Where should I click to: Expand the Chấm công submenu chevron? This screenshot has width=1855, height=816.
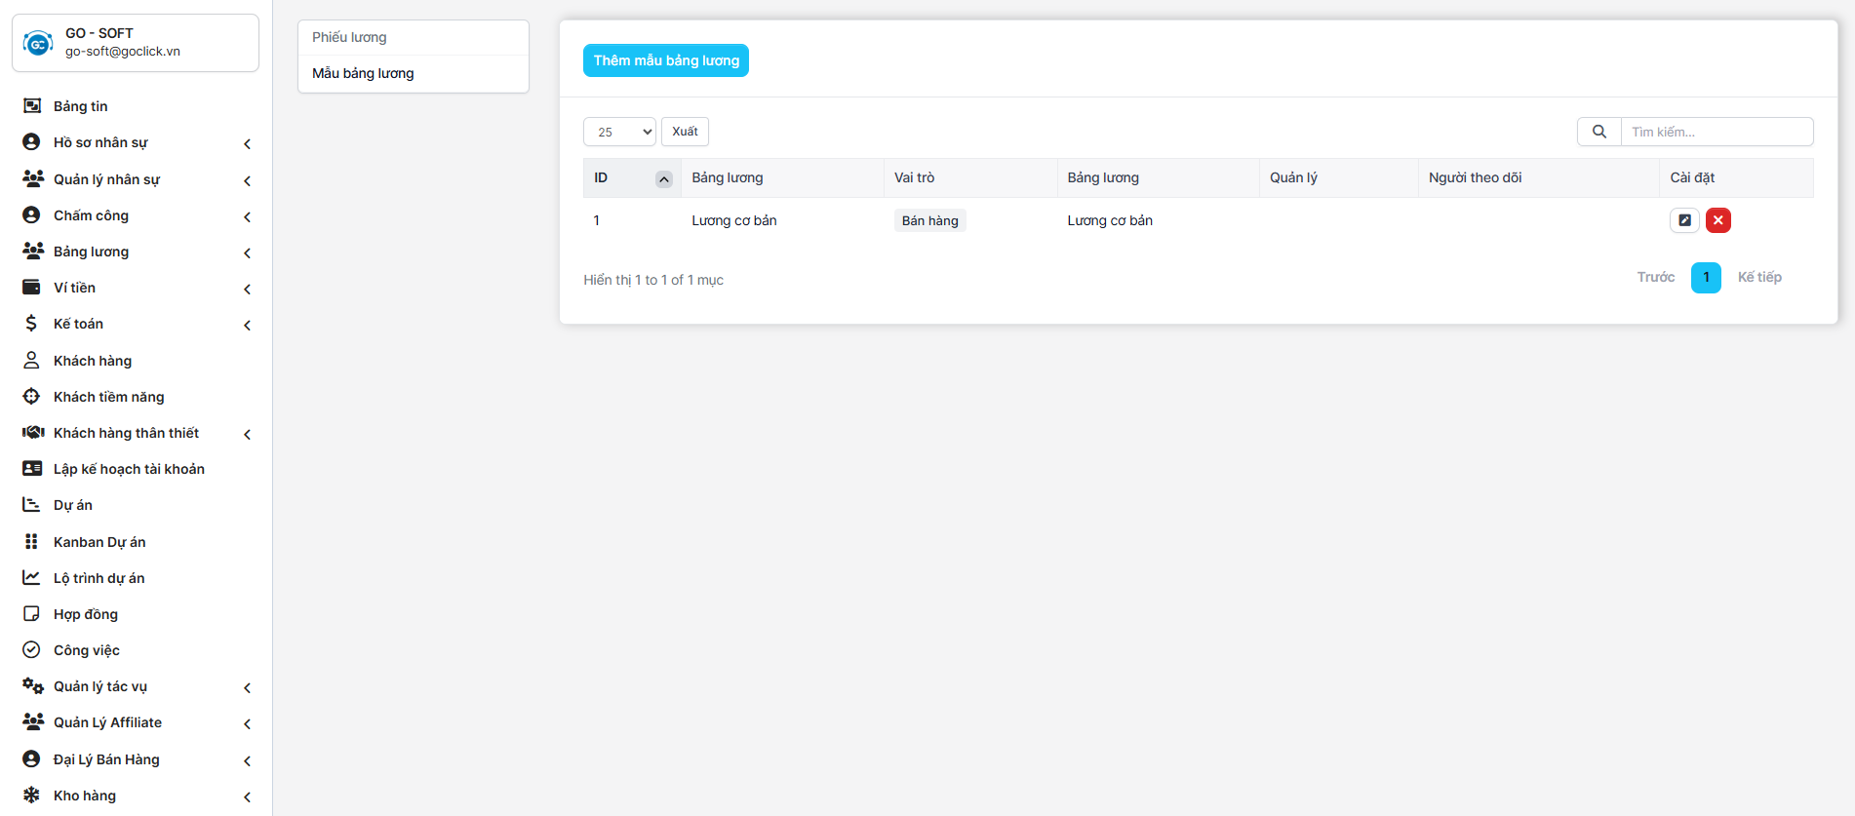coord(247,216)
